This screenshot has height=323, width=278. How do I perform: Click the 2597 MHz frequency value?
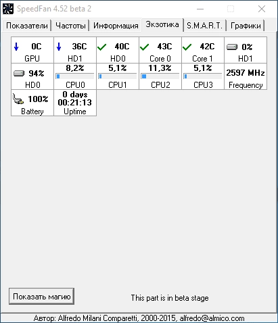pos(246,73)
